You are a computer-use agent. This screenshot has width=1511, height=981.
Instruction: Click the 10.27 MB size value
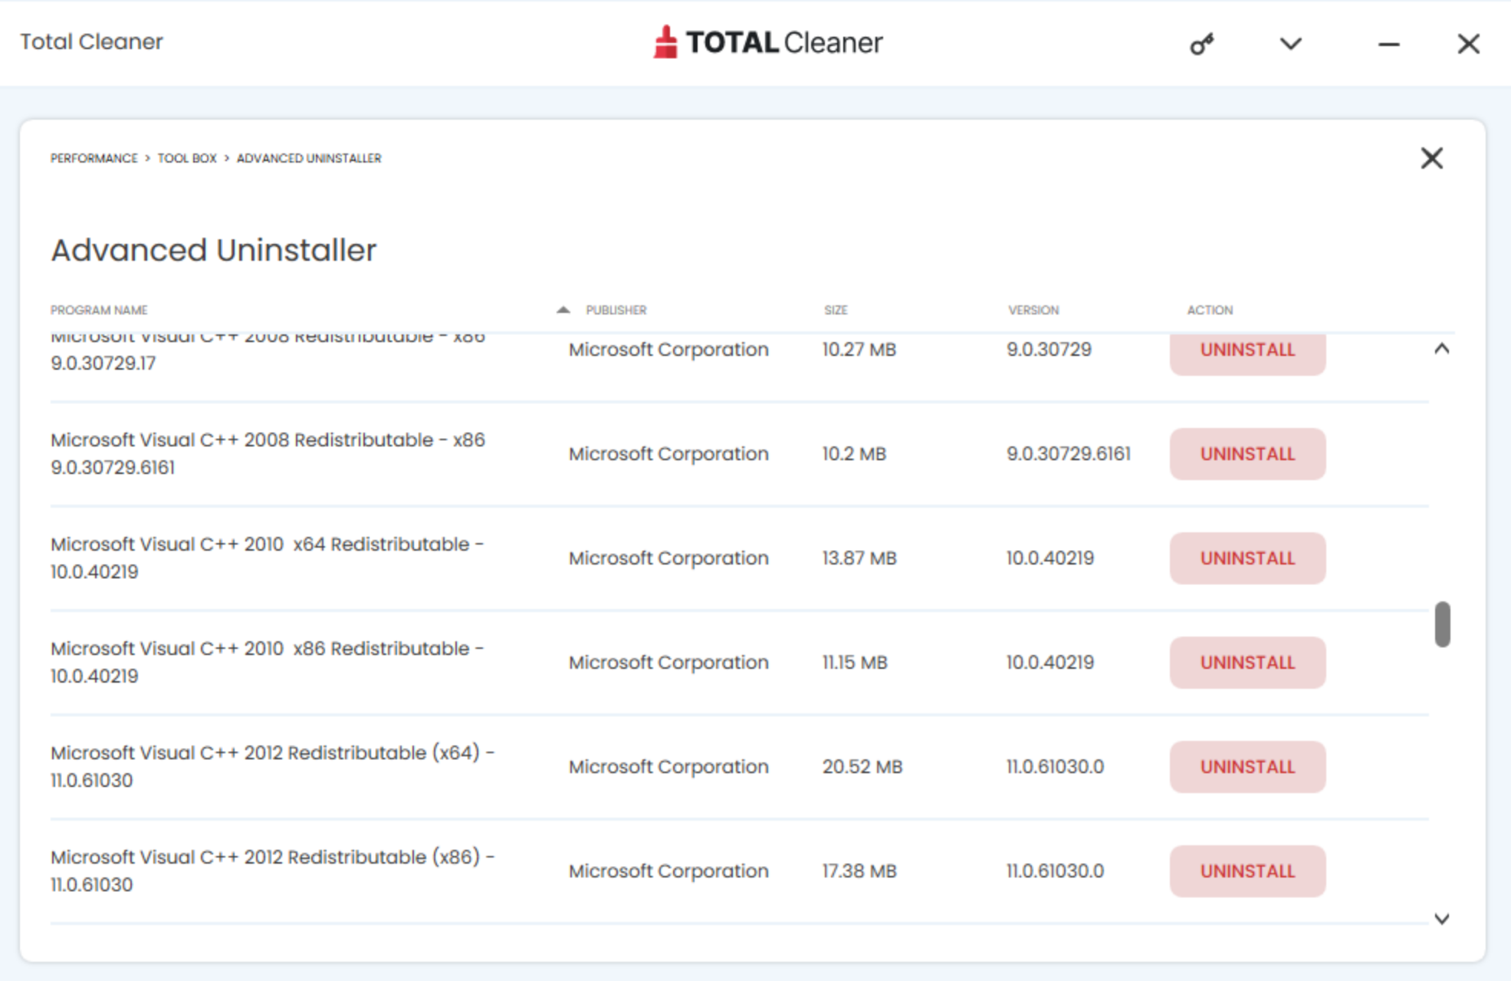pyautogui.click(x=859, y=350)
